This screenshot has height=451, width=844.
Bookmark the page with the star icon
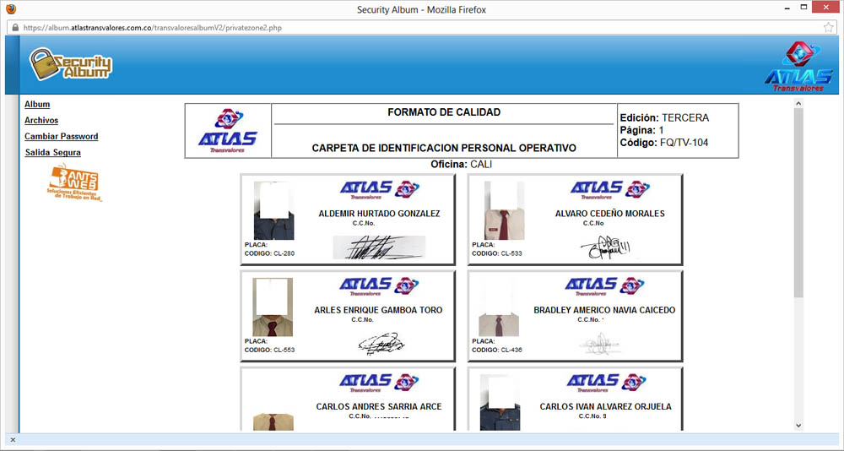(829, 28)
